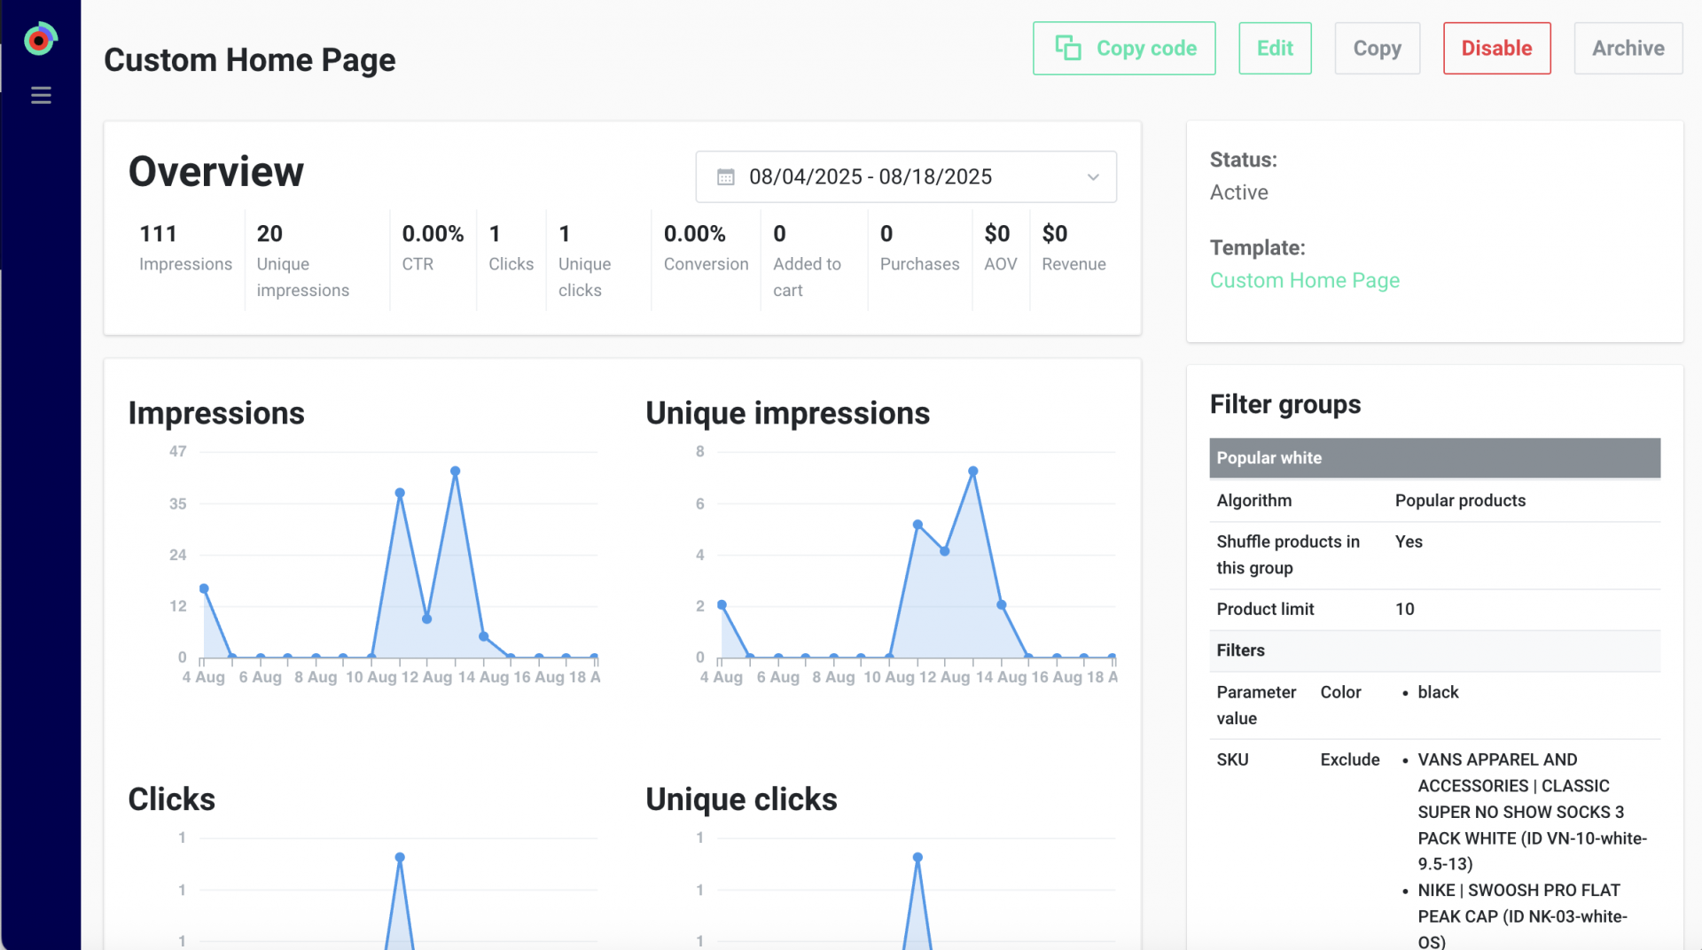This screenshot has width=1702, height=950.
Task: Click the Color parameter value black
Action: (1437, 692)
